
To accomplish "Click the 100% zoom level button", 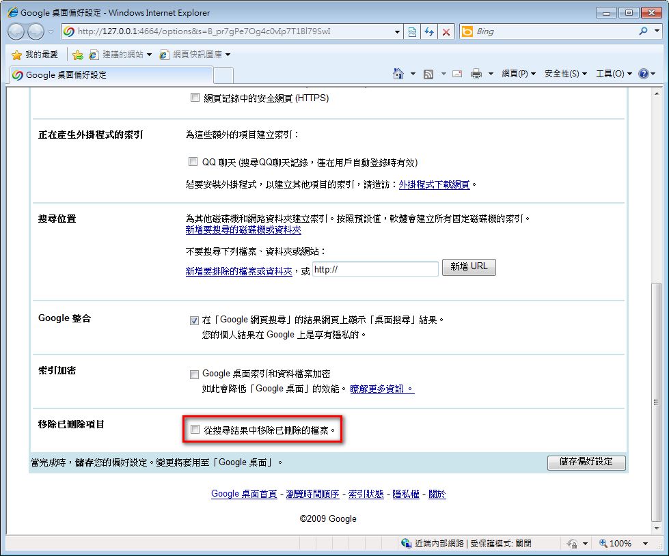I will 615,544.
